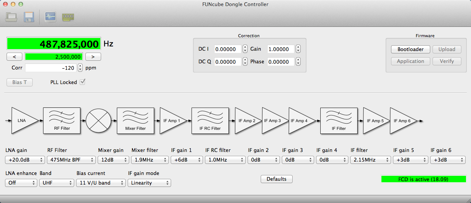The width and height of the screenshot is (471, 203).
Task: Click the IF Amp 4 triangle
Action: coord(301,120)
